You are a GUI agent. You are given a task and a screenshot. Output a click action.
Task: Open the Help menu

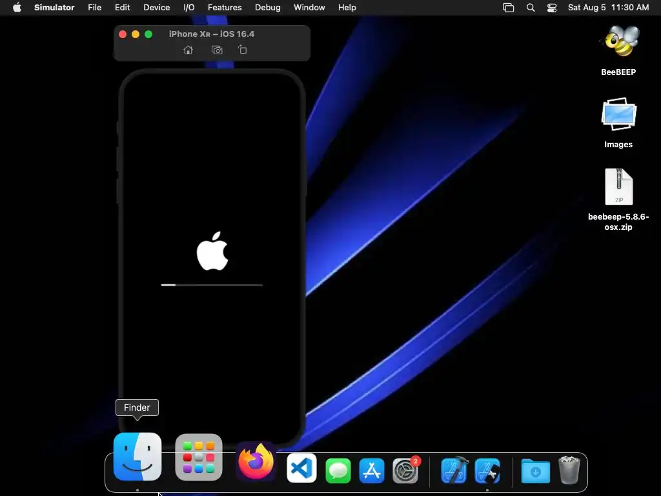(x=347, y=8)
